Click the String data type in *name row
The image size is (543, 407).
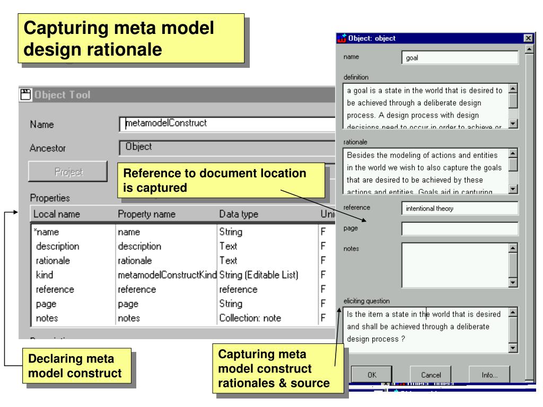pos(231,232)
